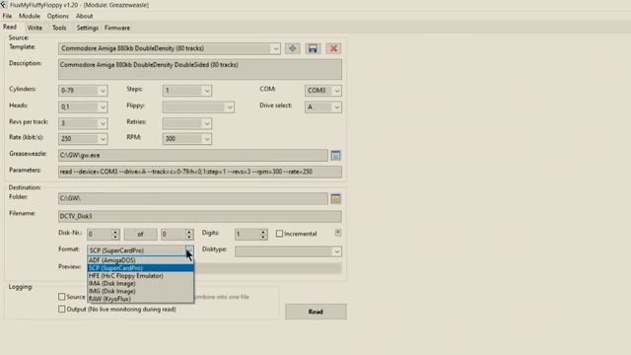The height and width of the screenshot is (355, 631).
Task: Choose SCP (SuperCardPro) in the list
Action: (x=140, y=268)
